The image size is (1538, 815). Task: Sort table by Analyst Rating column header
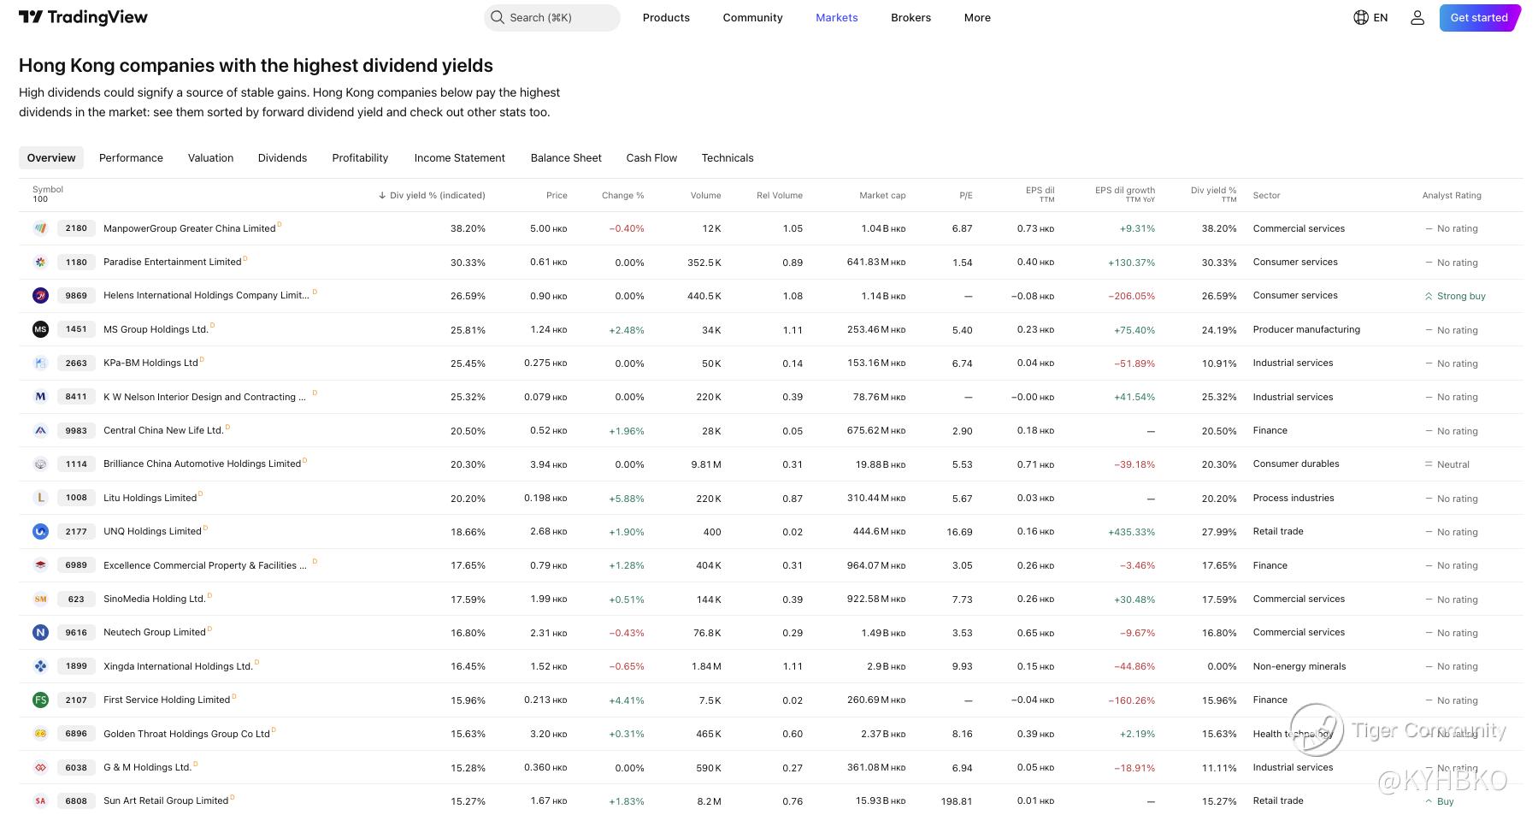(x=1452, y=195)
